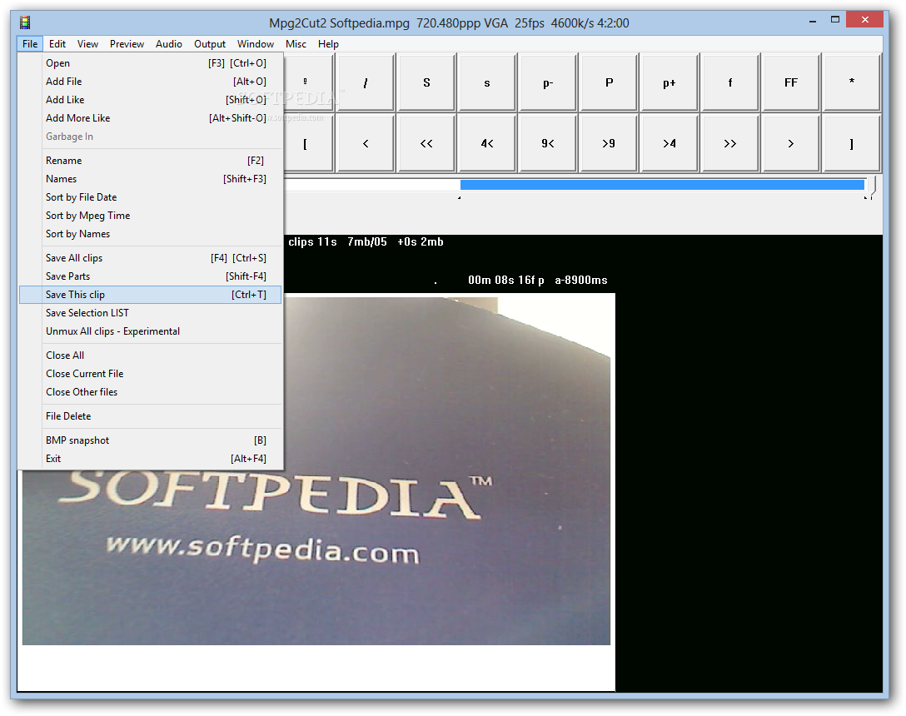Screen dimensions: 906x716
Task: Click the capital 'P' play button
Action: click(x=609, y=82)
